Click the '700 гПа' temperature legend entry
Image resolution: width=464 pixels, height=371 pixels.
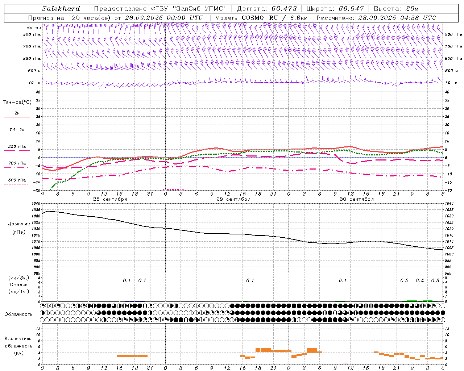(17, 163)
